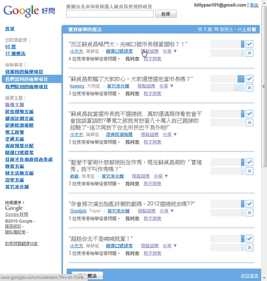Viewport: 267px width, 281px height.
Task: Click 新增主題 link
Action: click(15, 105)
